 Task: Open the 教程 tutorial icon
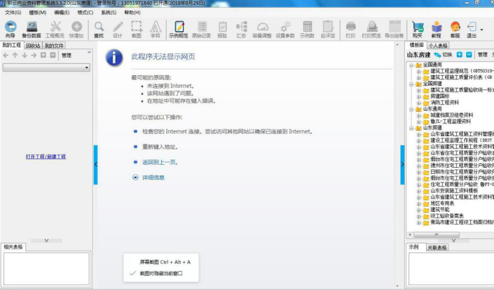pos(436,28)
